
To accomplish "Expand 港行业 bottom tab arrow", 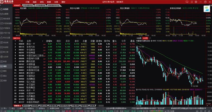I will pos(29,106).
